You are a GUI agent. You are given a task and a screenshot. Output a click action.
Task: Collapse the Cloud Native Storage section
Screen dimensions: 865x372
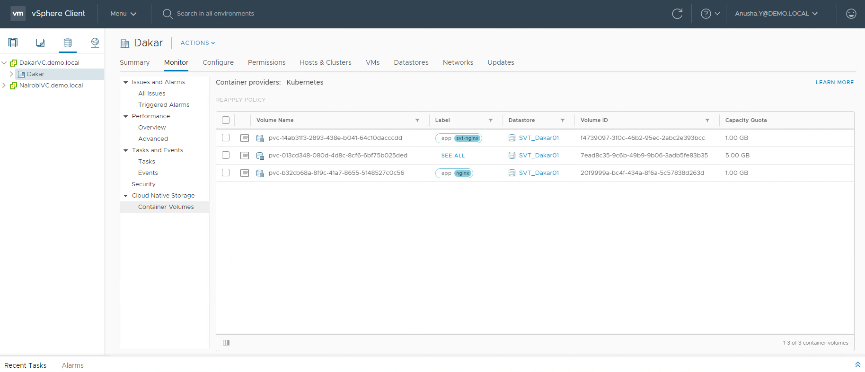coord(126,196)
